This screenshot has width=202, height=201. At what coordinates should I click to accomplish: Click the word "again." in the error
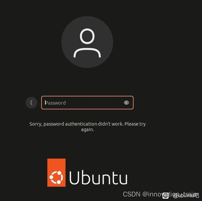(x=87, y=130)
